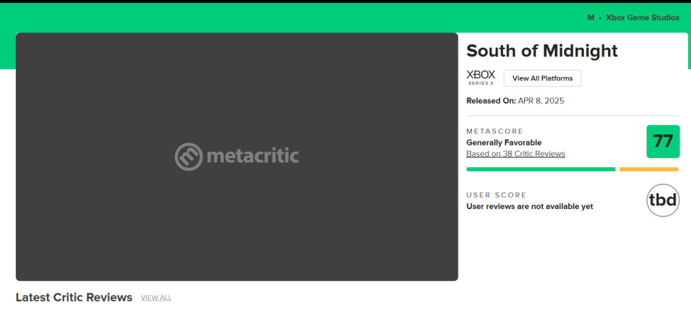This screenshot has width=691, height=310.
Task: Click the M rating label
Action: point(591,18)
